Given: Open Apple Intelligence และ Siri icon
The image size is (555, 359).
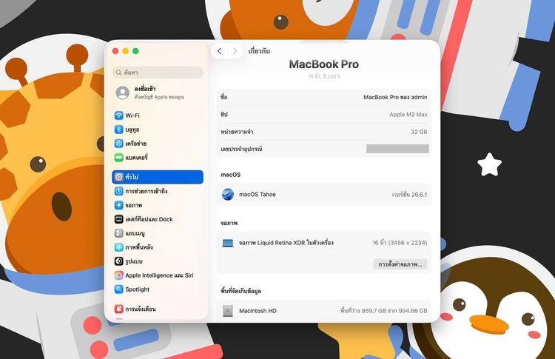Looking at the screenshot, I should (119, 275).
